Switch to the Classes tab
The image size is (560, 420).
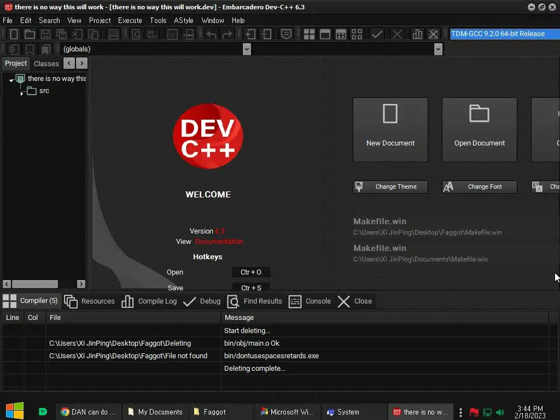pyautogui.click(x=46, y=63)
